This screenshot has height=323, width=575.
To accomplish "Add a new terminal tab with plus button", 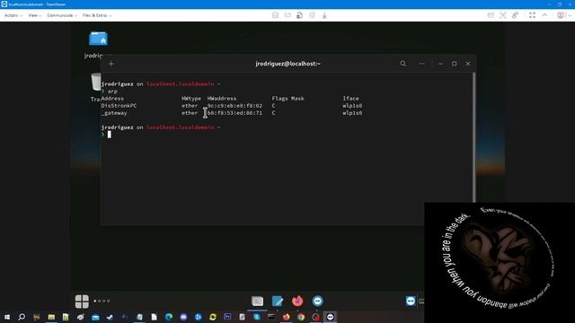I will (111, 64).
